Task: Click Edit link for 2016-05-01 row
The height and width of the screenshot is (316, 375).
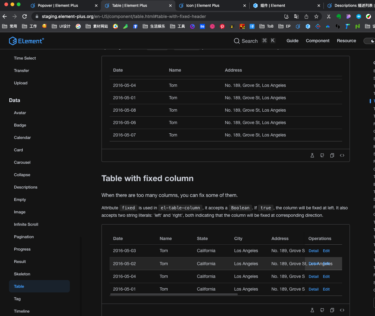Action: coord(326,289)
